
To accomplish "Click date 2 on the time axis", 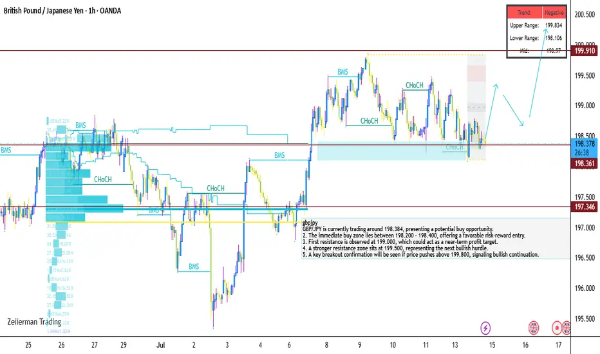I will (x=194, y=345).
